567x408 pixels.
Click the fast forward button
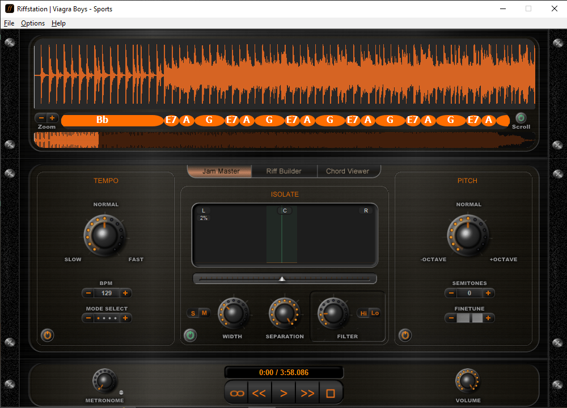point(307,393)
